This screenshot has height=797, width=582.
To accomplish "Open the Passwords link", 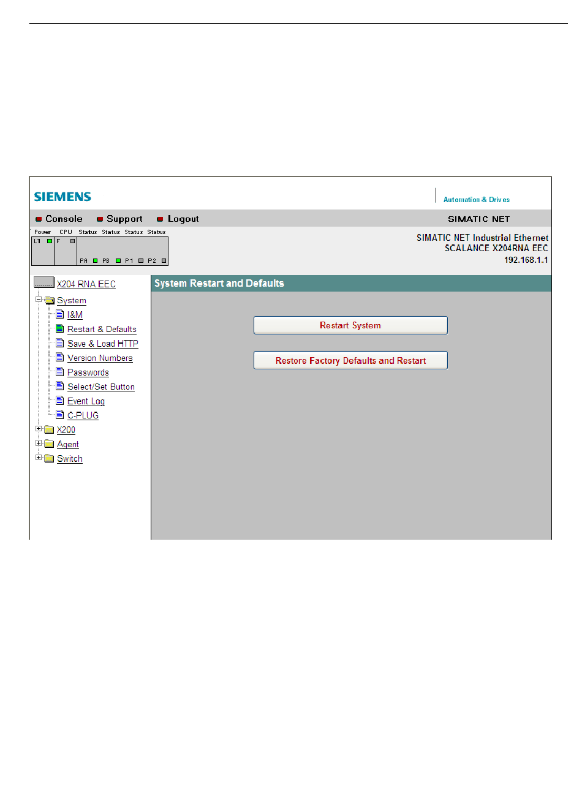I will 88,372.
